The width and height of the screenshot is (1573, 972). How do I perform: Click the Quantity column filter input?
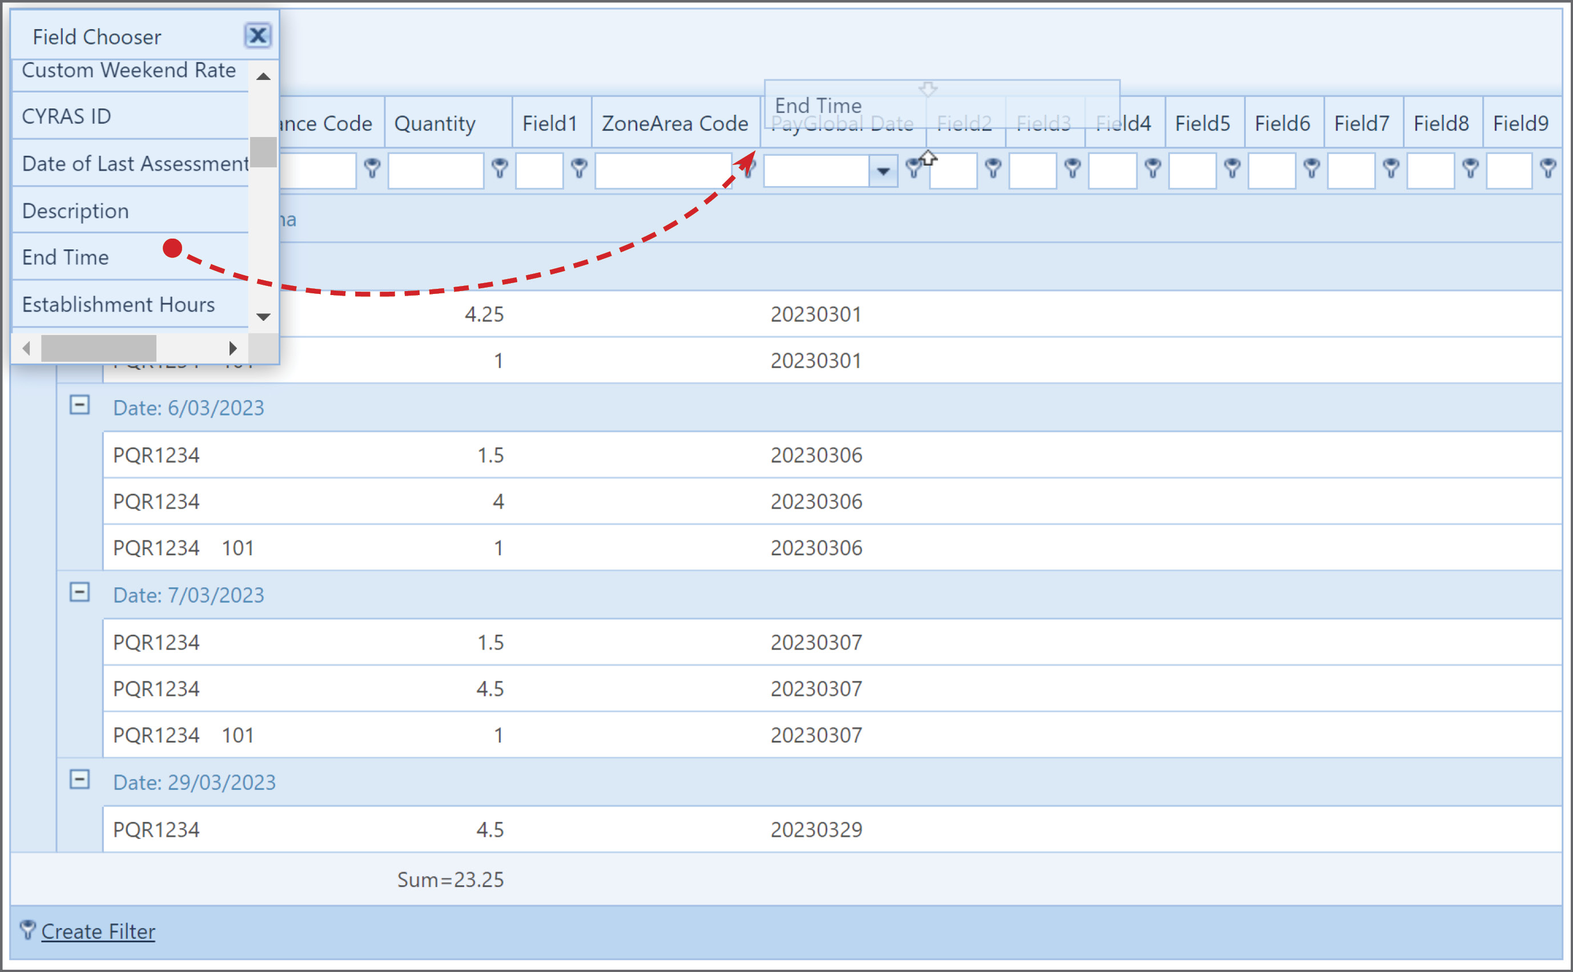[x=436, y=171]
